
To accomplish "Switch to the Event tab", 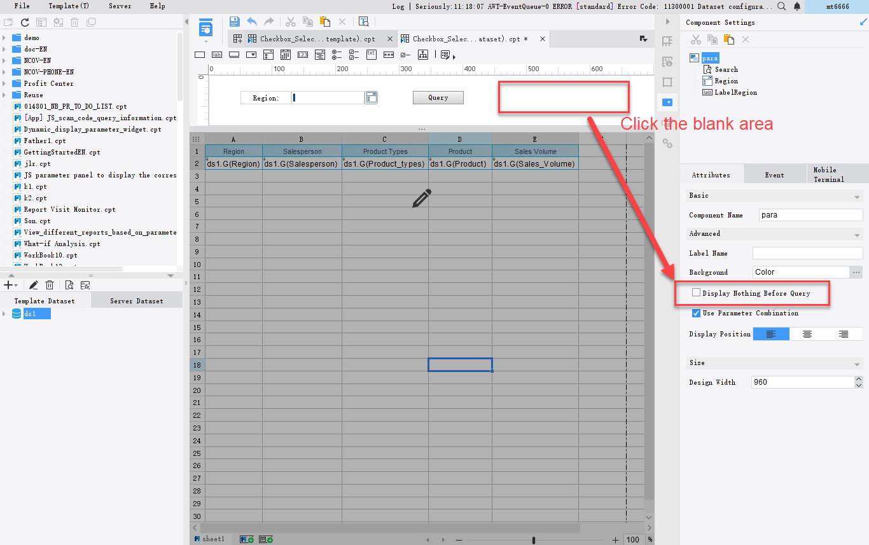I will click(775, 173).
